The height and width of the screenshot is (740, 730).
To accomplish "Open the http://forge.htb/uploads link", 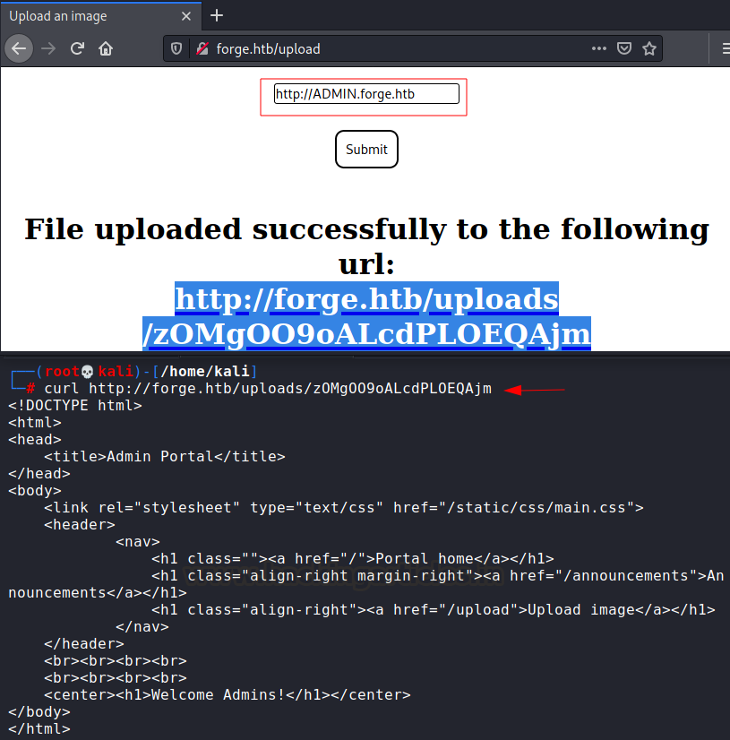I will 366,299.
